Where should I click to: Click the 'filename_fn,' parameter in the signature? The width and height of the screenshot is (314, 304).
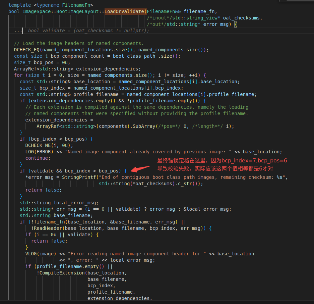(200, 12)
